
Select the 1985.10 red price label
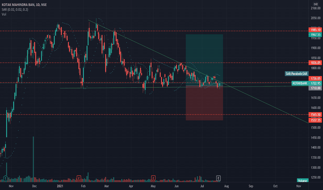(x=315, y=30)
